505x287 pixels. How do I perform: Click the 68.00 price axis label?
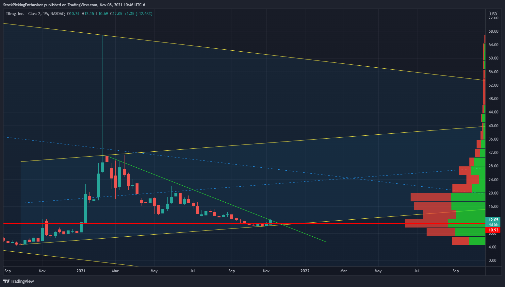493,31
